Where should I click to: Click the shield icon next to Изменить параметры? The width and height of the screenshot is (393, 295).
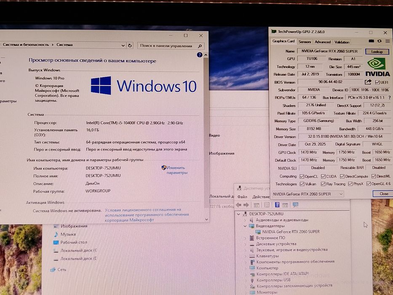click(164, 168)
